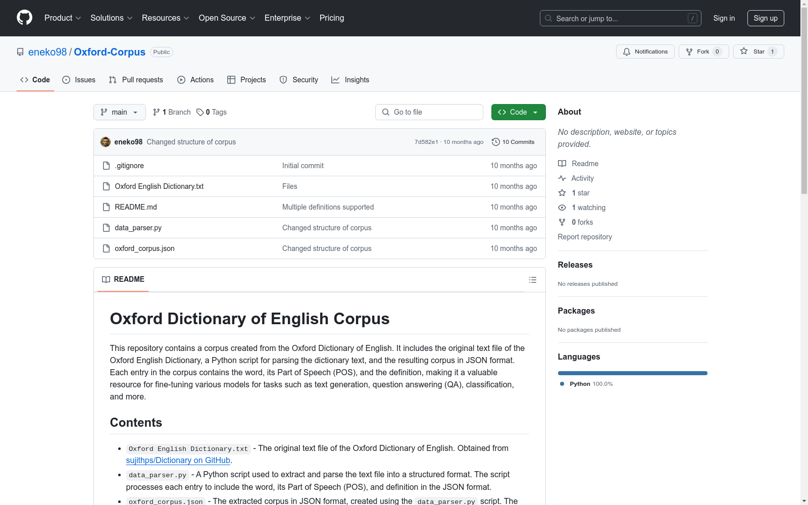Image resolution: width=808 pixels, height=505 pixels.
Task: Open the Oxford-Corpus repository link
Action: point(110,52)
